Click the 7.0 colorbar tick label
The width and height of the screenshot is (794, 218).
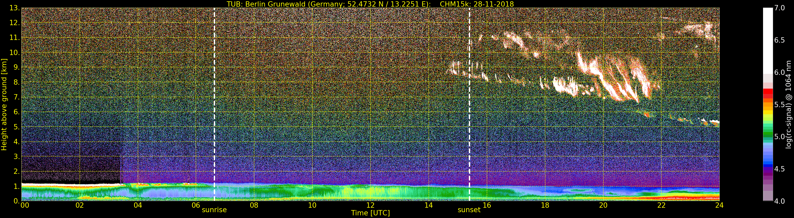click(779, 8)
